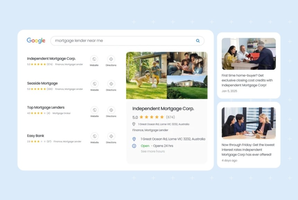Click the panel's 'Finance, Mortgage Lender' category

tap(150, 130)
